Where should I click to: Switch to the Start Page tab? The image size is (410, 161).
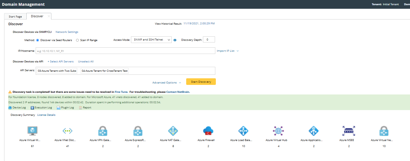(x=15, y=17)
